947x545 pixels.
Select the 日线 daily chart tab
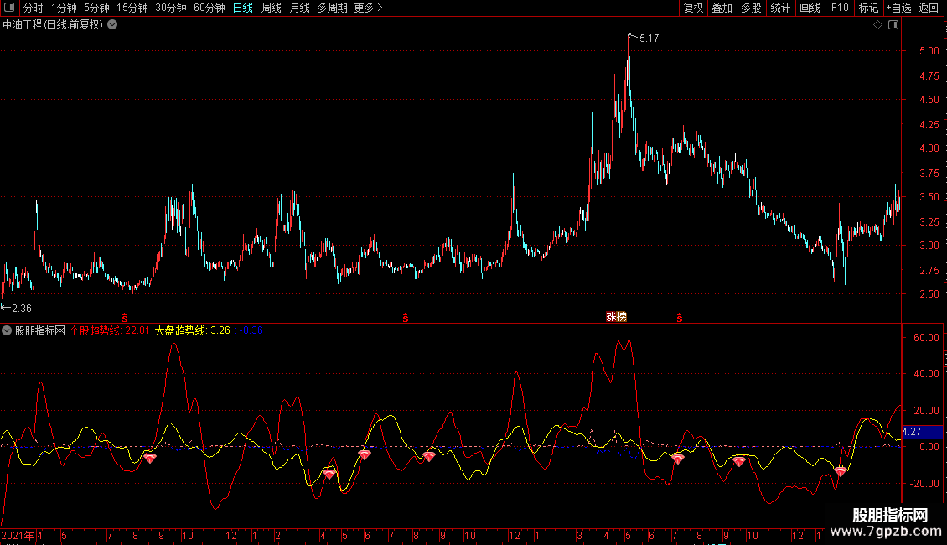243,8
